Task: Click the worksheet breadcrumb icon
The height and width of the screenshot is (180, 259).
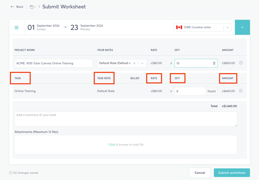Action: point(32,7)
